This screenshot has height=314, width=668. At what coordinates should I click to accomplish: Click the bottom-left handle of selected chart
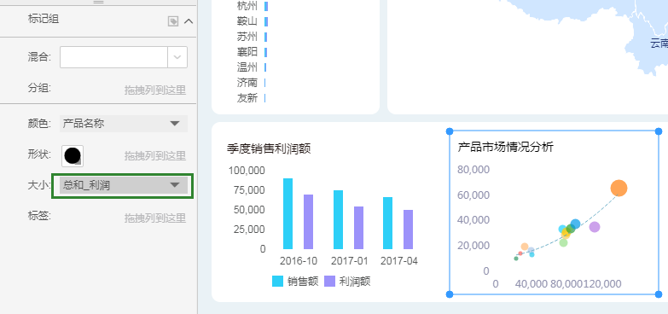(449, 294)
